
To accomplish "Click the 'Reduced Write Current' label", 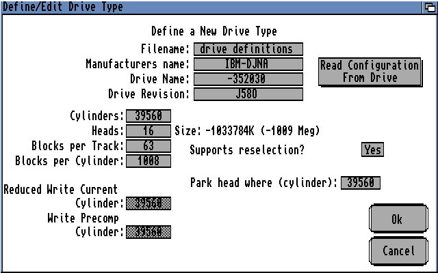I will (x=61, y=190).
